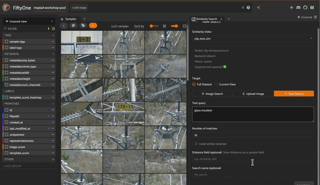Switch to the Samples tab
Image resolution: width=320 pixels, height=185 pixels.
pyautogui.click(x=71, y=19)
